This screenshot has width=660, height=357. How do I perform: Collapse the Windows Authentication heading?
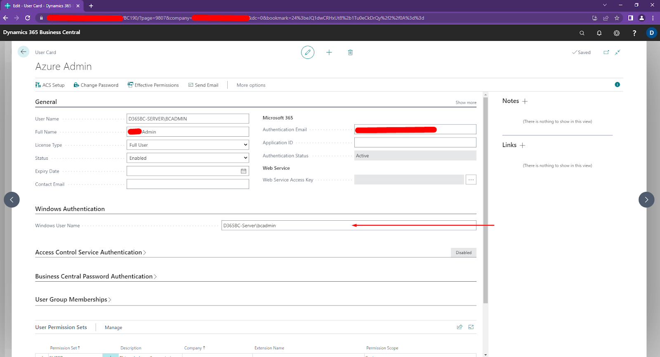click(x=70, y=209)
